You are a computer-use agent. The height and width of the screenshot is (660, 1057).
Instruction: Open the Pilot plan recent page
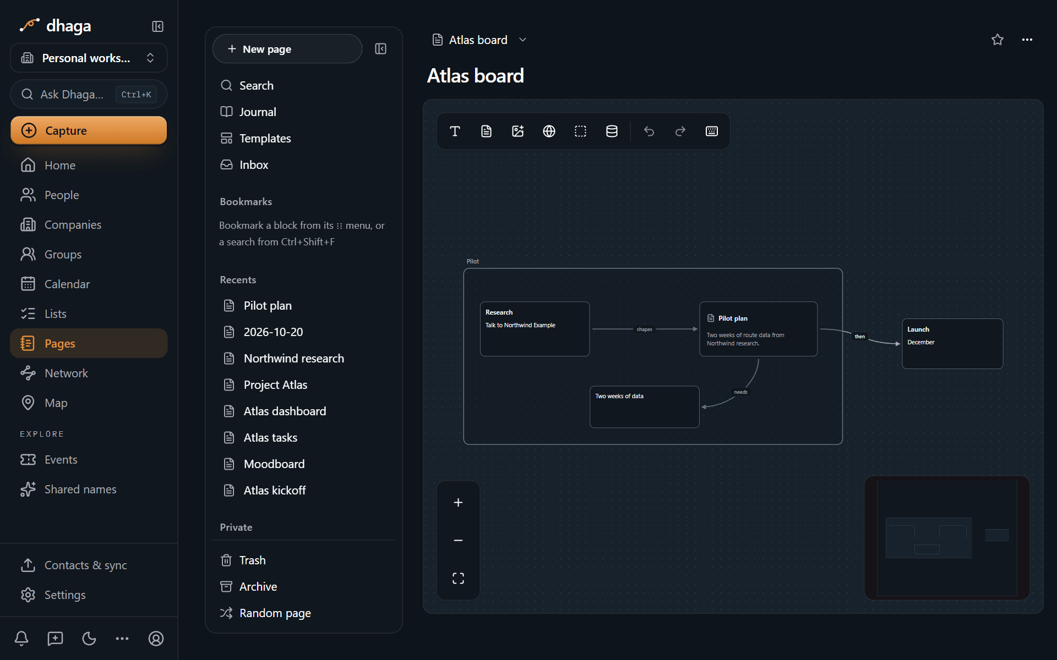click(x=304, y=305)
